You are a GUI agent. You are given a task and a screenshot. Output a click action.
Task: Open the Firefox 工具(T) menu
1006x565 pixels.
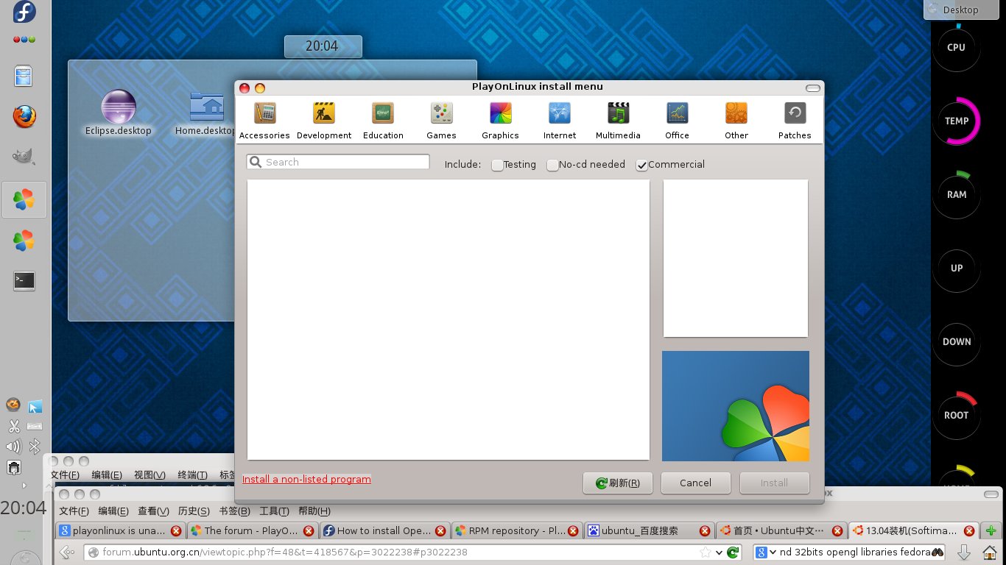coord(274,511)
